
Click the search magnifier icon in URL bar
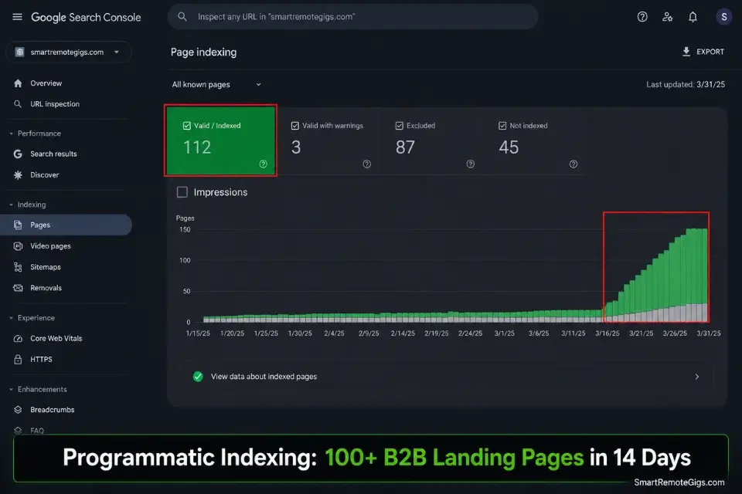click(182, 16)
